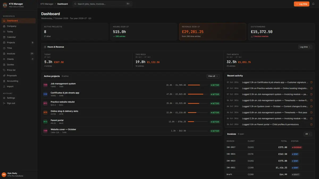319x179 pixels.
Task: Click the TARN badge for Job management system
Action: pyautogui.click(x=45, y=85)
